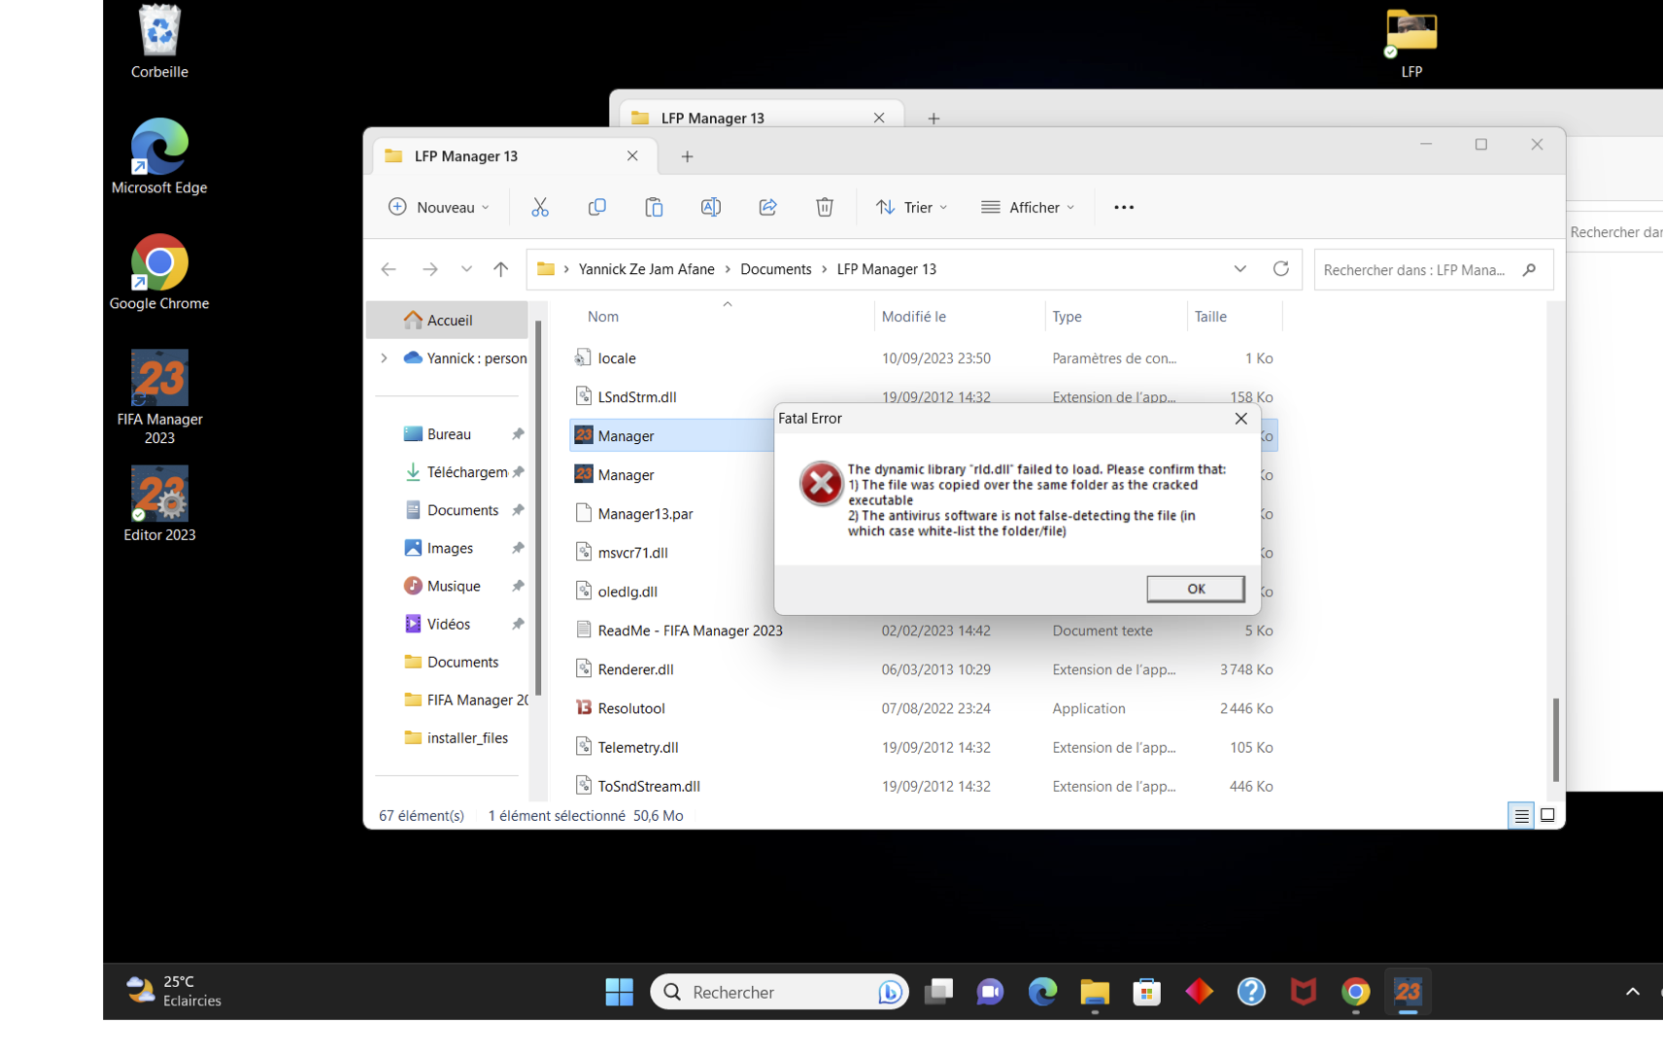Image resolution: width=1663 pixels, height=1057 pixels.
Task: Expand recent locations dropdown arrow
Action: tap(466, 269)
